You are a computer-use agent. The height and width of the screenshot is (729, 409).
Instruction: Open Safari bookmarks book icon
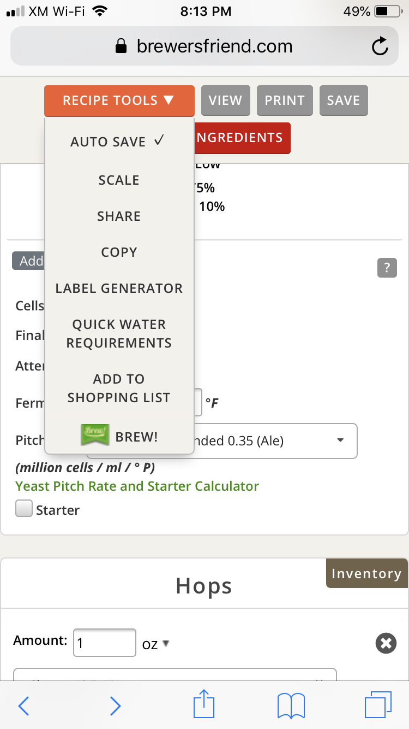pos(291,705)
